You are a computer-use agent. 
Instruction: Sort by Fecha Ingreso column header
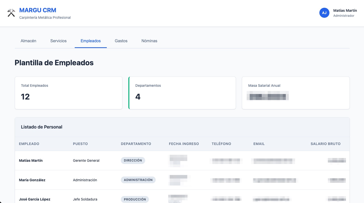[184, 144]
